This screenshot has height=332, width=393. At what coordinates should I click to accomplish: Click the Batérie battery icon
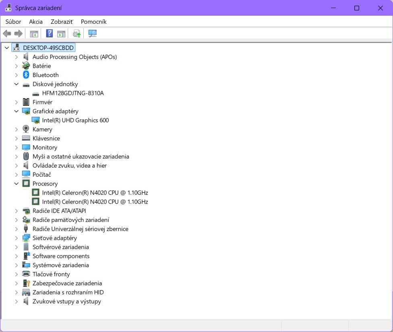click(x=25, y=66)
